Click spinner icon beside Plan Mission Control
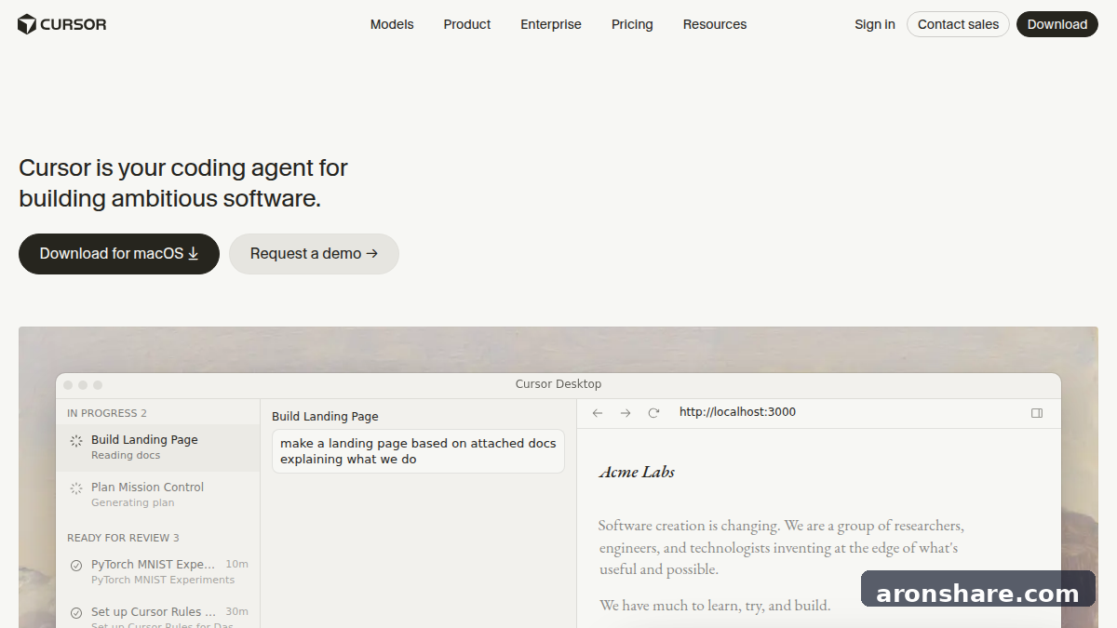 [76, 488]
